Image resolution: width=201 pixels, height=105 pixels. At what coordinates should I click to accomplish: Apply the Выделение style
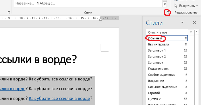[x=167, y=81]
